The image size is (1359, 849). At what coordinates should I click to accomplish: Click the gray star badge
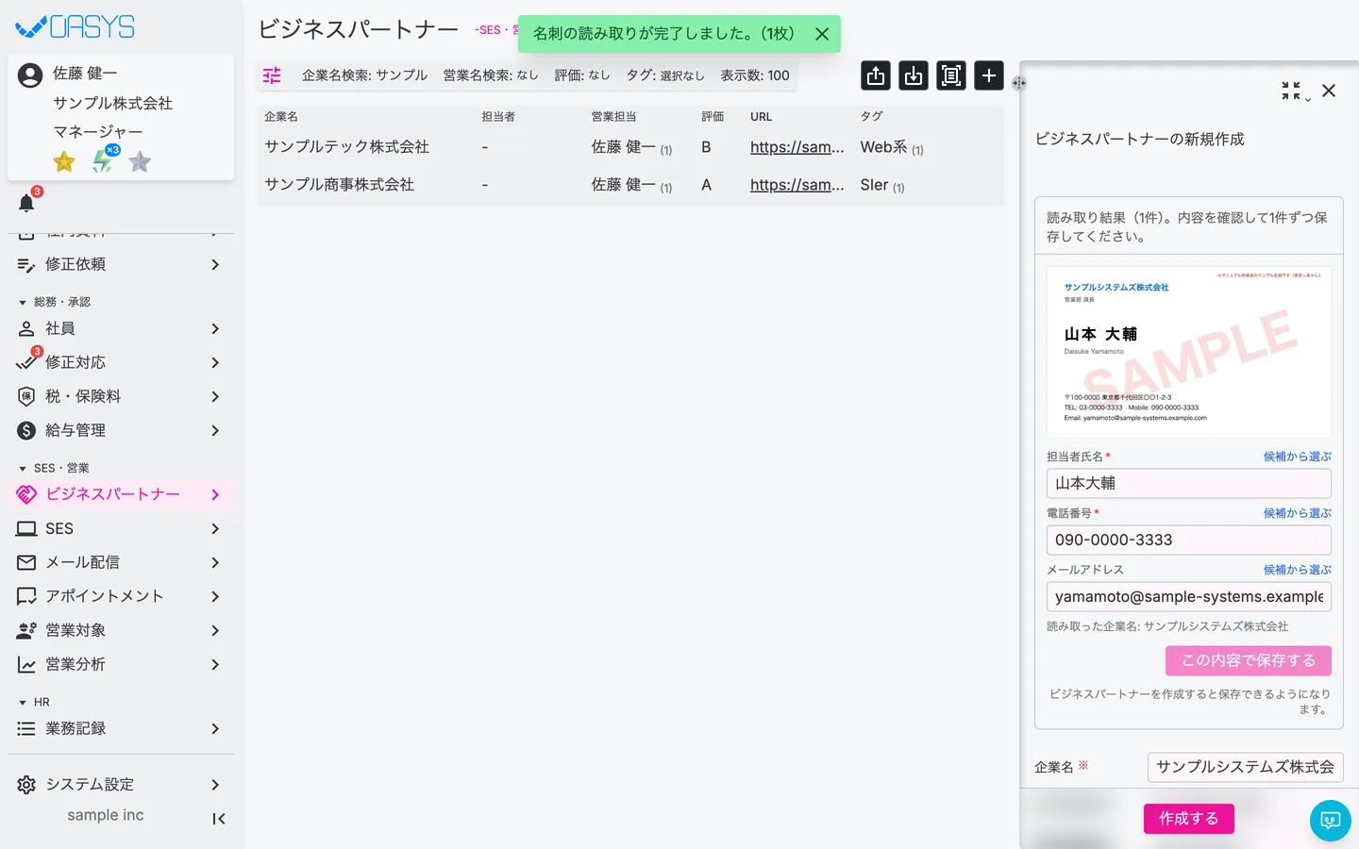tap(140, 162)
